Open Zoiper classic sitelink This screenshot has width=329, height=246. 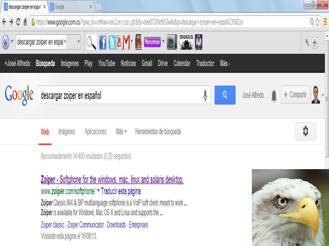(x=52, y=225)
